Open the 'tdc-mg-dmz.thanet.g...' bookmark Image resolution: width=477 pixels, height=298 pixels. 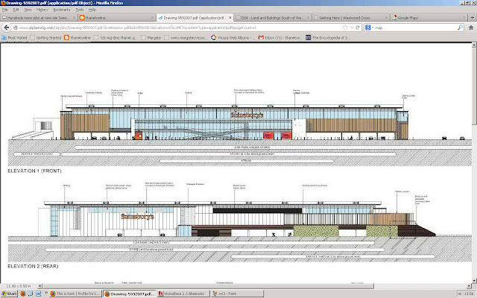tap(116, 37)
